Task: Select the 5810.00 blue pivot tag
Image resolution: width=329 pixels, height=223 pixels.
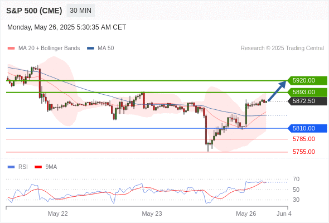Action: tap(307, 128)
